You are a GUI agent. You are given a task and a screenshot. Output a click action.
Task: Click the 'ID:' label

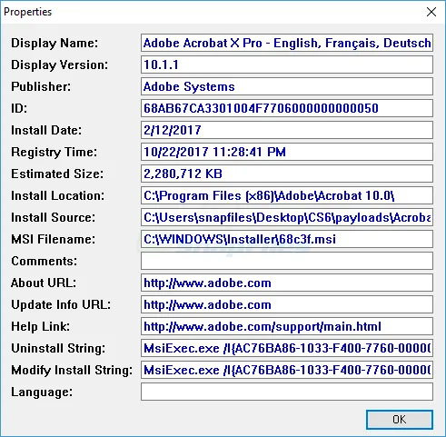pyautogui.click(x=19, y=108)
